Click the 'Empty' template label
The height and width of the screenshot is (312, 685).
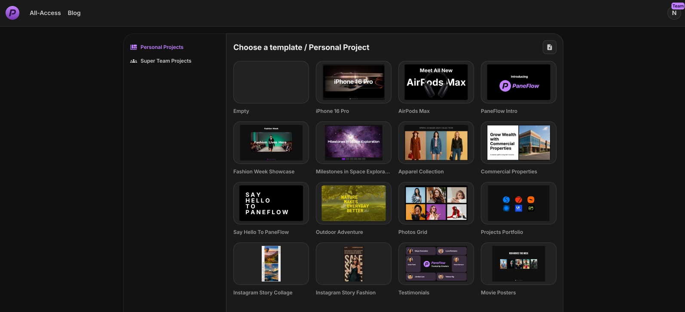(x=241, y=111)
